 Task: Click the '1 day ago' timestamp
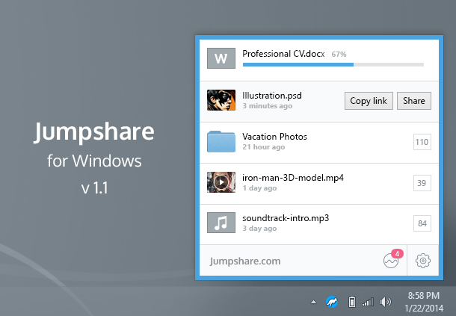coord(259,188)
